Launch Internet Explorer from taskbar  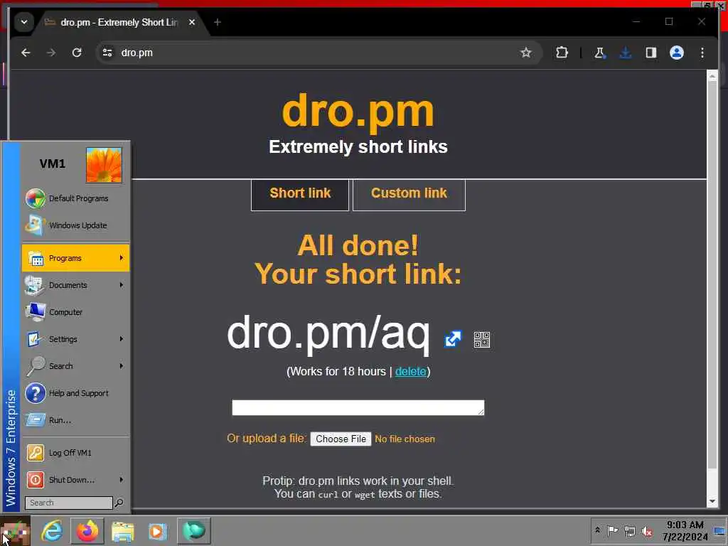click(x=51, y=530)
